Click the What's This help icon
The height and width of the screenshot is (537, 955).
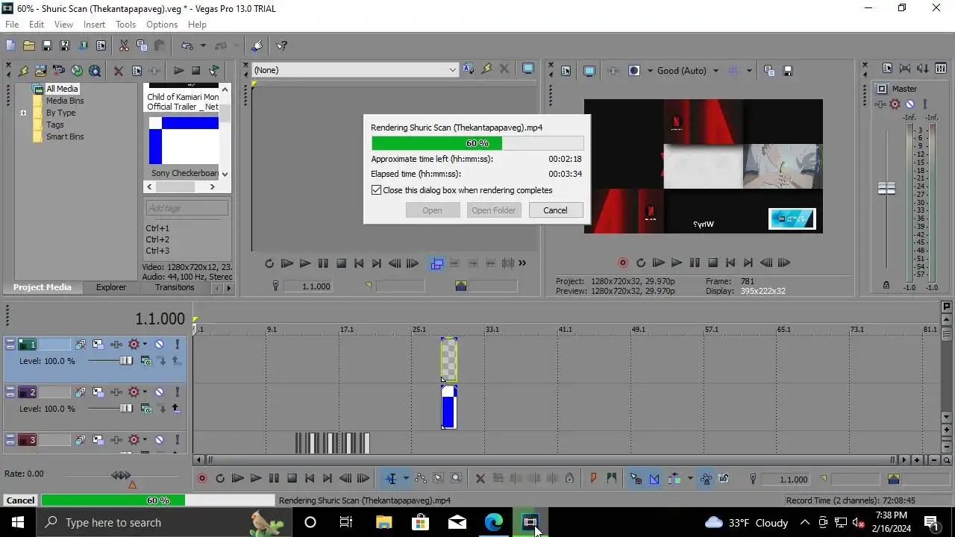281,45
